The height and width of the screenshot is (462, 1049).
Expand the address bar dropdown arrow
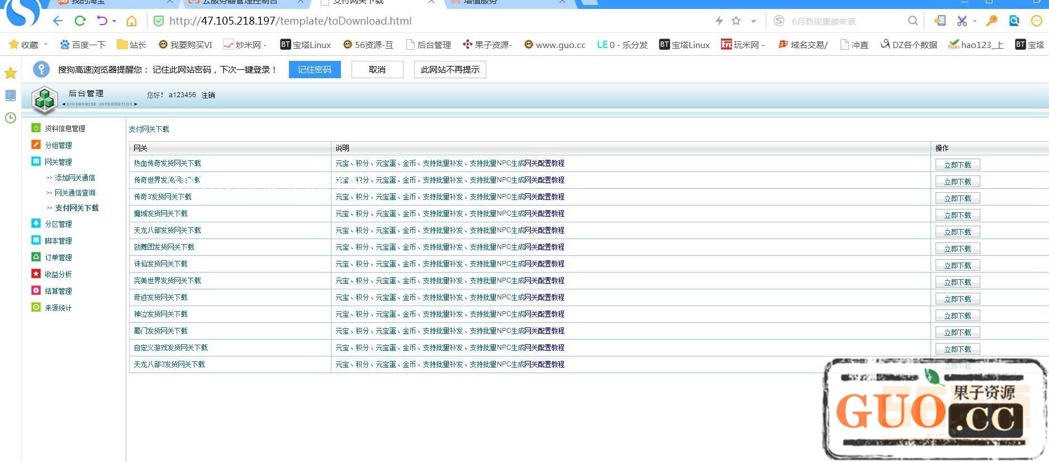tap(753, 21)
